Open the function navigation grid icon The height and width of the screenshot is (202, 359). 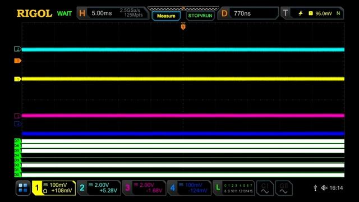(23, 188)
